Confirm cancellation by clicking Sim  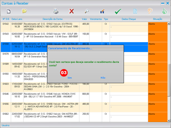coord(70,78)
